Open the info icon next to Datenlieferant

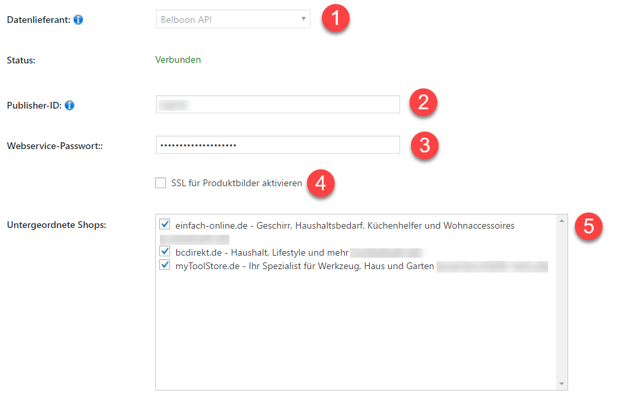coord(78,20)
